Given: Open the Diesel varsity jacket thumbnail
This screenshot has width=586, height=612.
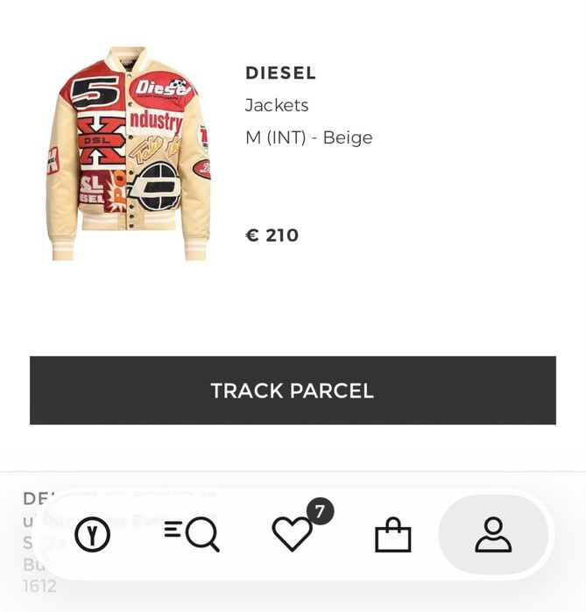Looking at the screenshot, I should tap(129, 153).
